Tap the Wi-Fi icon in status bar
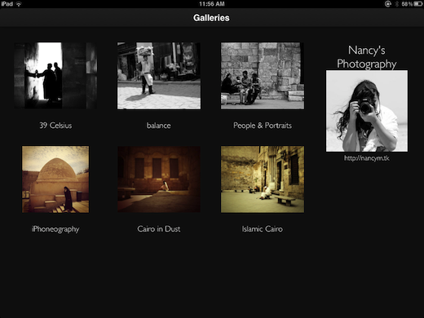This screenshot has width=424, height=318. (19, 4)
